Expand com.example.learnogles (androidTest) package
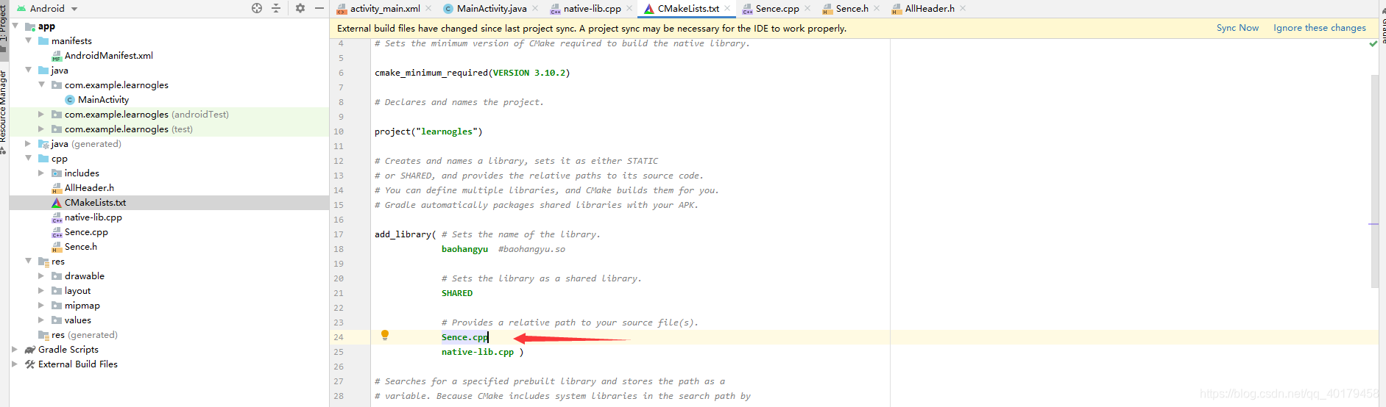Viewport: 1386px width, 407px height. 42,114
